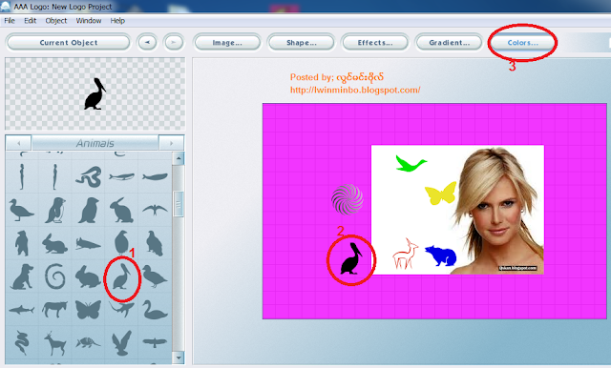Select the sturgeon fish shape
Viewport: 611px width, 368px height.
89,244
